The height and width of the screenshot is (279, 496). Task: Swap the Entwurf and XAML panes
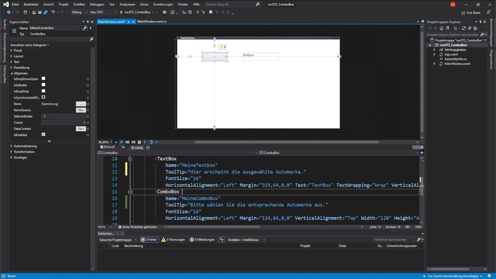click(x=123, y=147)
